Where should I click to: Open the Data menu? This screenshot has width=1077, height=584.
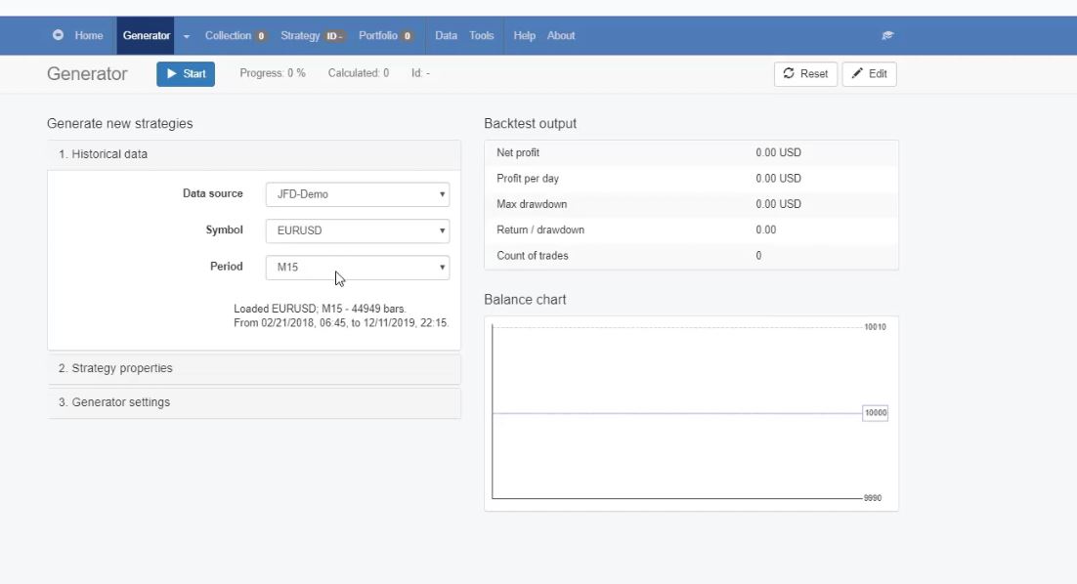446,36
